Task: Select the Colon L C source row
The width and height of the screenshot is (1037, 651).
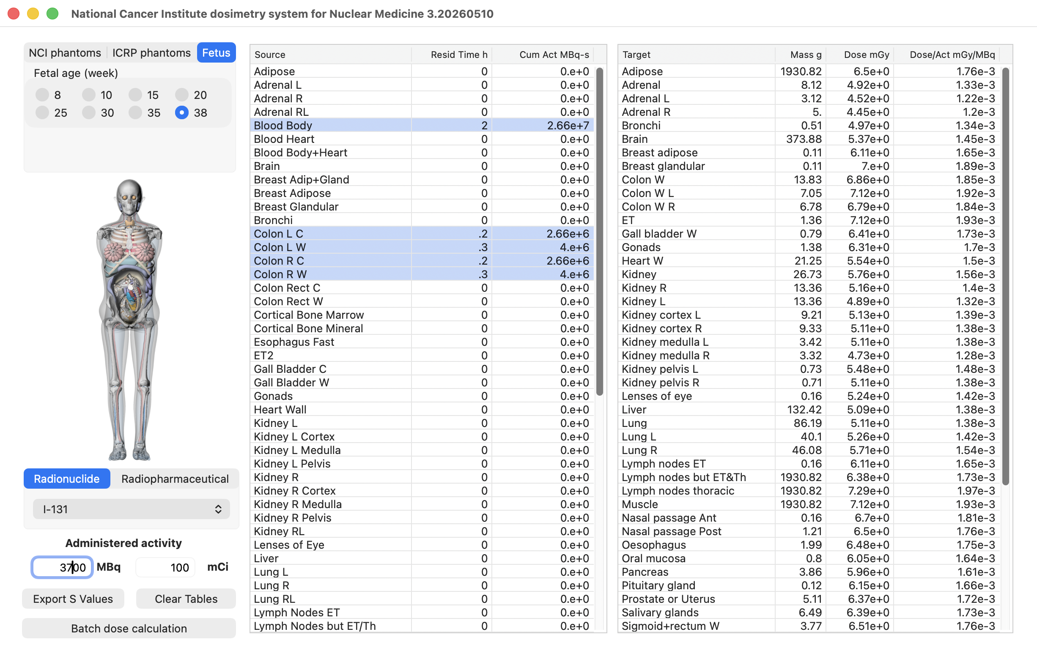Action: pos(422,234)
